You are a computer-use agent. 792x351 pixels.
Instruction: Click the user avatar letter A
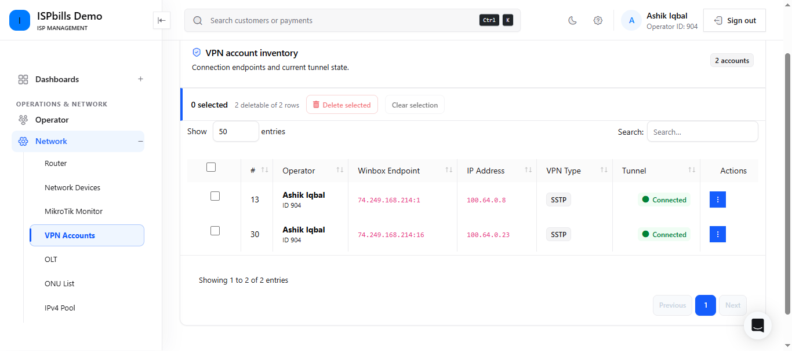pyautogui.click(x=631, y=20)
